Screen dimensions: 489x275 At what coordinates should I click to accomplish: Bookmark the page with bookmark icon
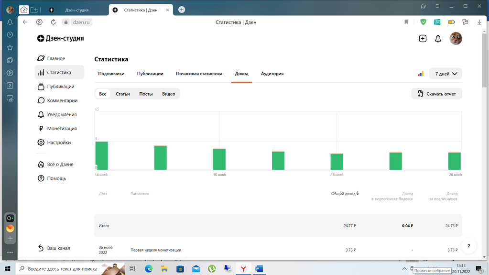tap(406, 22)
